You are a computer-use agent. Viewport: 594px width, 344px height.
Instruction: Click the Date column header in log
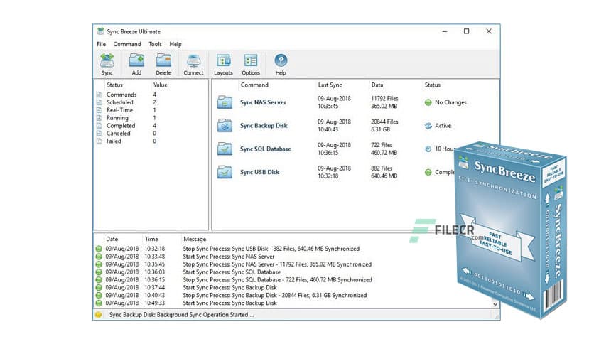(x=112, y=239)
